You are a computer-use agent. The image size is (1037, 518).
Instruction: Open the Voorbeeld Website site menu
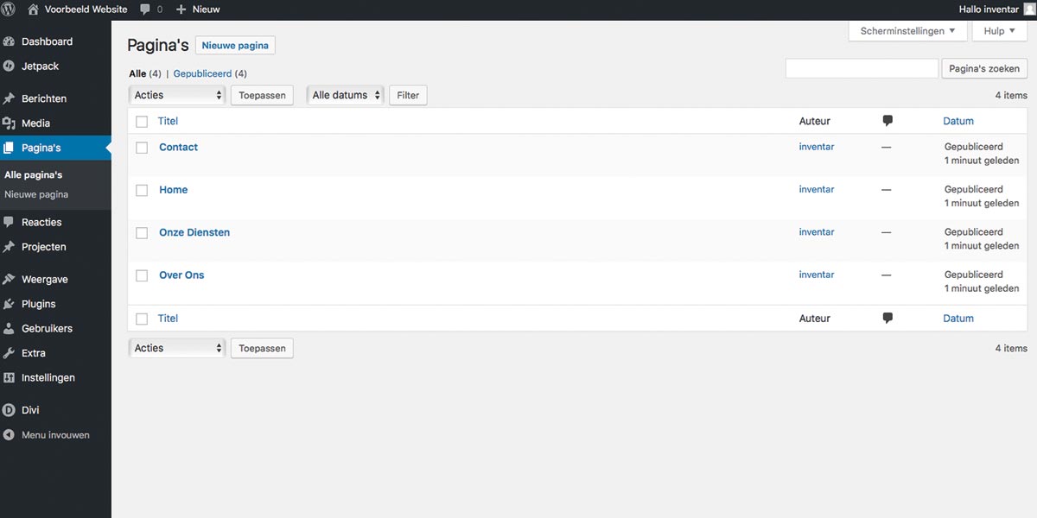[x=86, y=9]
